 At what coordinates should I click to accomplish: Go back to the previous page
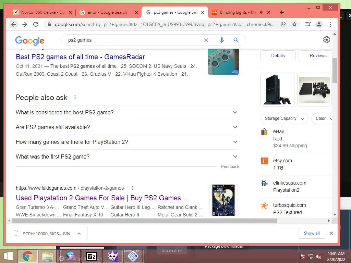coord(14,24)
